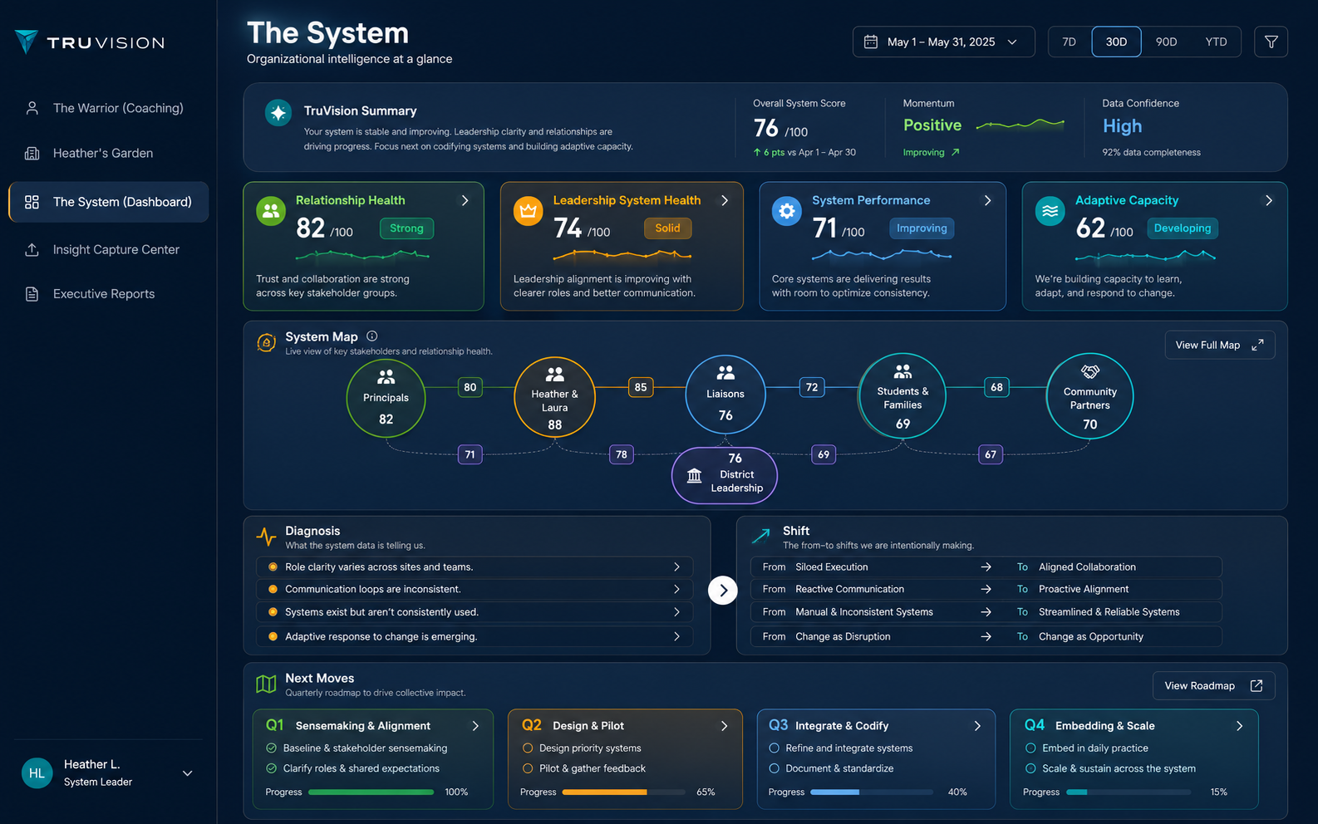The height and width of the screenshot is (824, 1318).
Task: Click the 85 connection score badge
Action: pyautogui.click(x=641, y=387)
